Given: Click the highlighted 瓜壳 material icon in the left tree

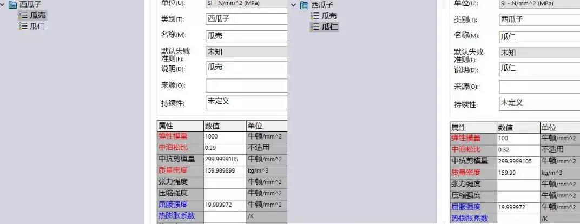Looking at the screenshot, I should [x=23, y=15].
